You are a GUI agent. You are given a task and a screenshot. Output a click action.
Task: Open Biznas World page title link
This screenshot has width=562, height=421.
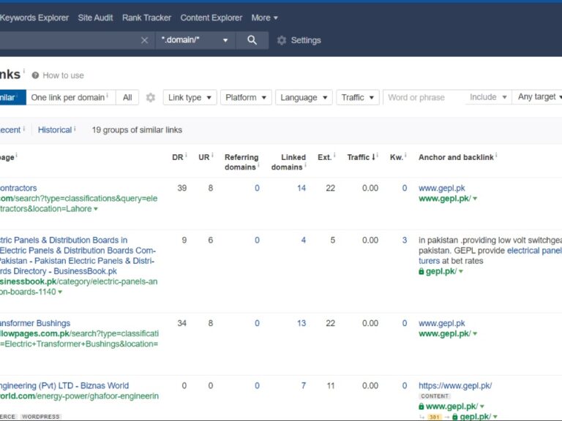pos(64,386)
